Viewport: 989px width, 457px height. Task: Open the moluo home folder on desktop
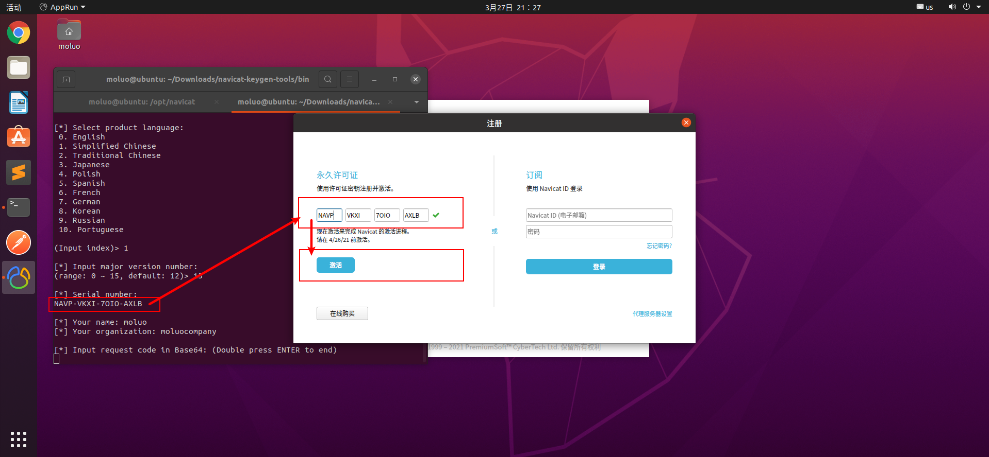click(x=69, y=34)
